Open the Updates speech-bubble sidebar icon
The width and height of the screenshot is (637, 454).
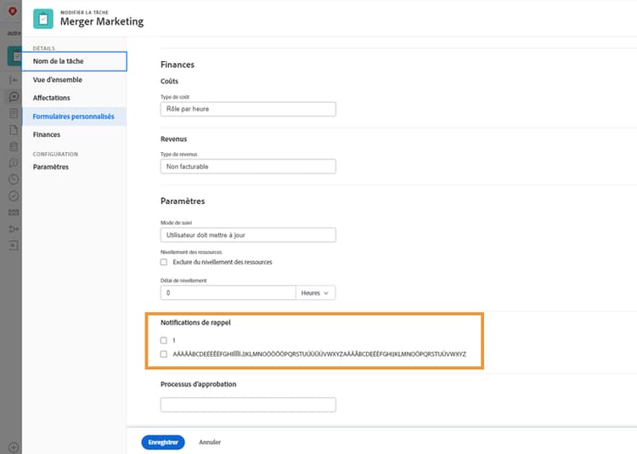click(14, 96)
